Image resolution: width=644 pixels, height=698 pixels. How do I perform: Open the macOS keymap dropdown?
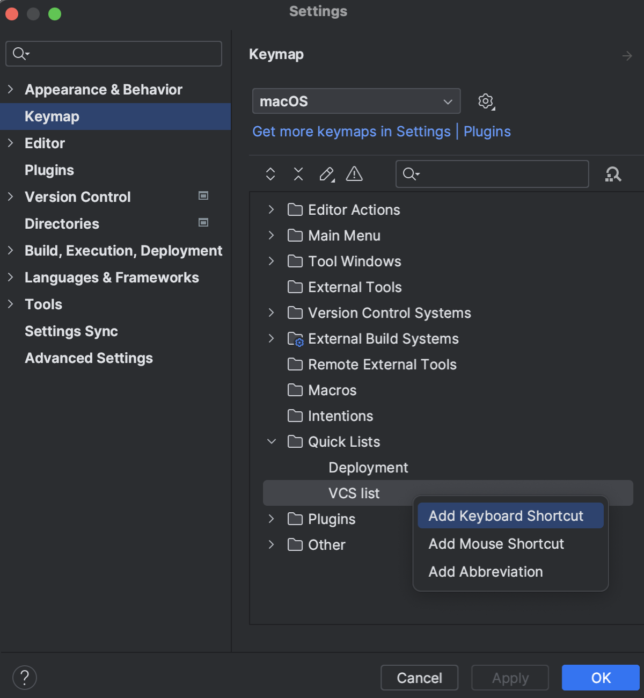[x=356, y=101]
